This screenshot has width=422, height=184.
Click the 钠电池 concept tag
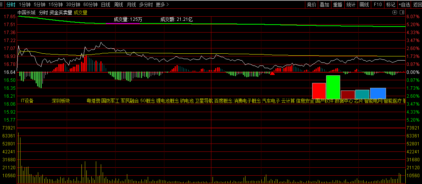[x=187, y=101]
